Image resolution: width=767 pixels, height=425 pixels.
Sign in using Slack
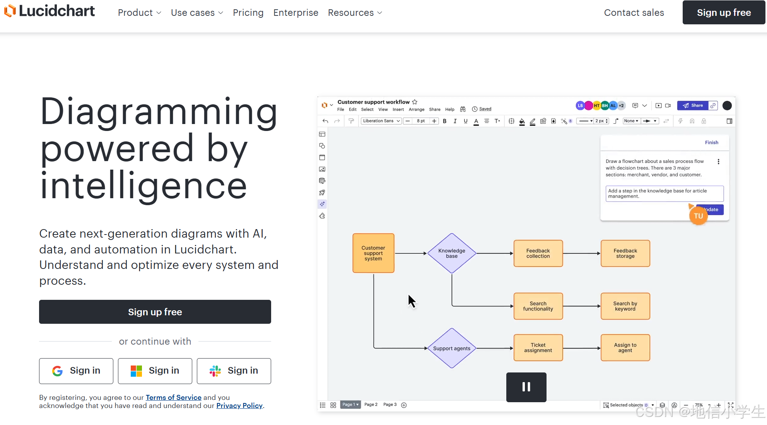click(234, 371)
